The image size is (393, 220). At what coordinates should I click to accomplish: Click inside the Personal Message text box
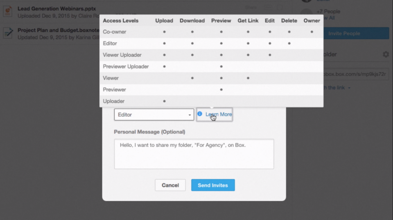pyautogui.click(x=194, y=154)
